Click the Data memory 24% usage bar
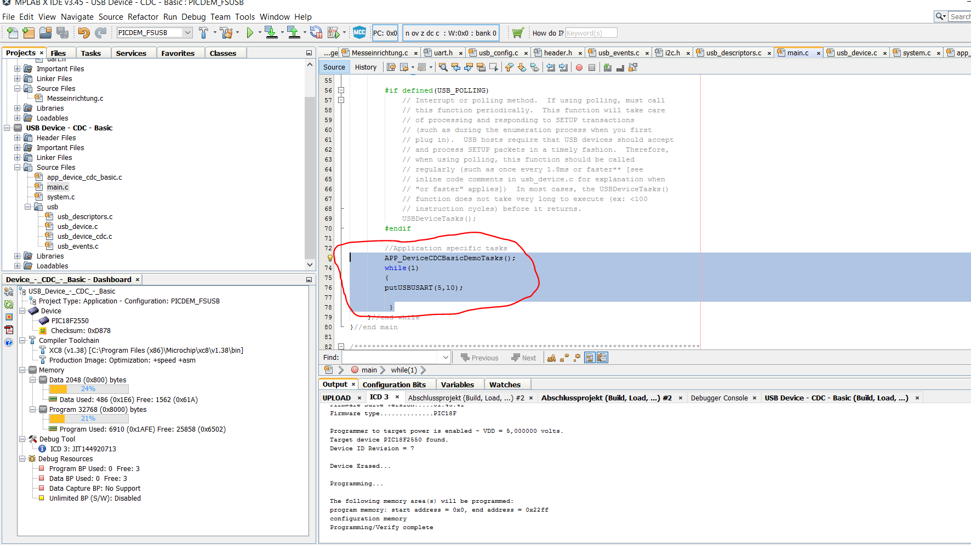971x545 pixels. [89, 389]
